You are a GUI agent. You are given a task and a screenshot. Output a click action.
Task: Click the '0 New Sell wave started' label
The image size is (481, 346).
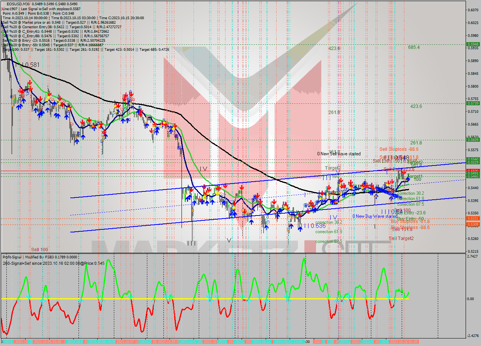tap(339, 154)
